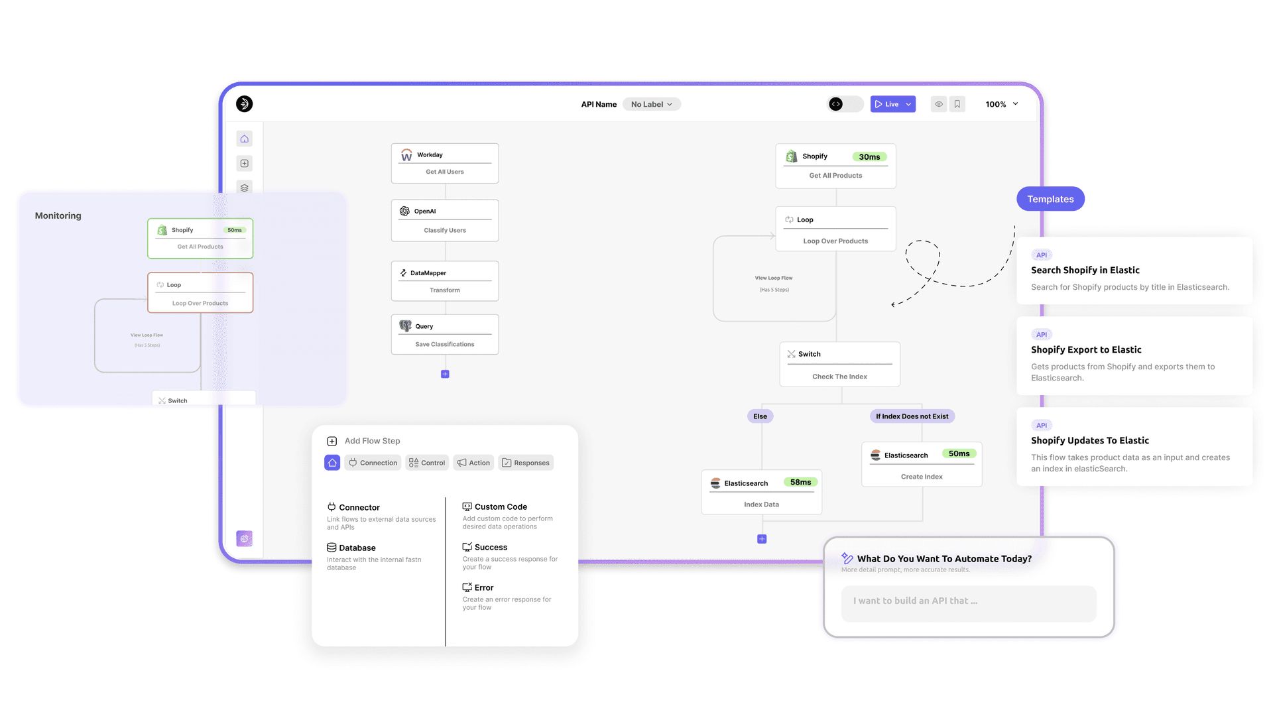Click the settings icon at the sidebar bottom

[x=245, y=538]
